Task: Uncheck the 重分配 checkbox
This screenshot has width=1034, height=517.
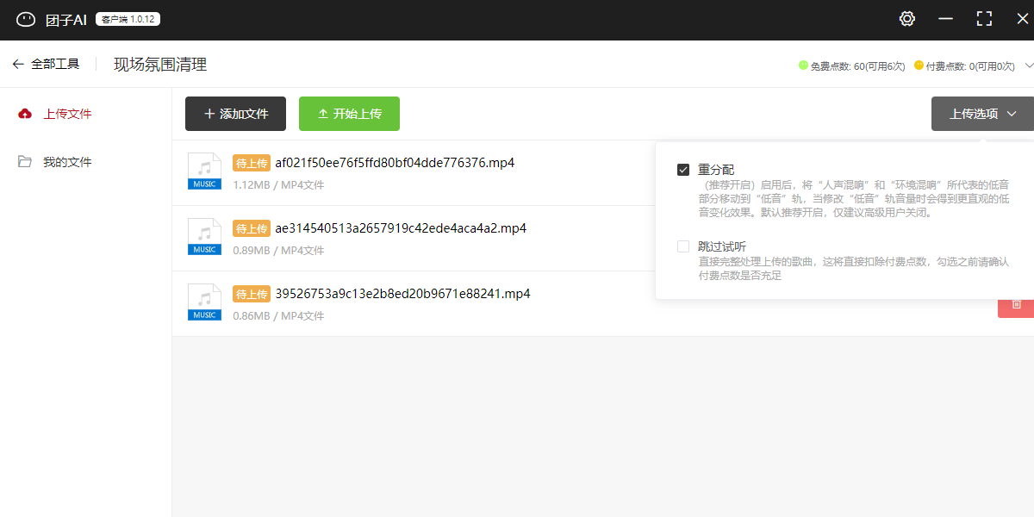Action: (683, 170)
